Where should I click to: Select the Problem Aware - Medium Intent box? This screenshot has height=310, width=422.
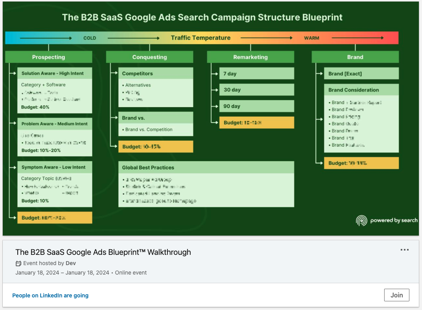[54, 124]
